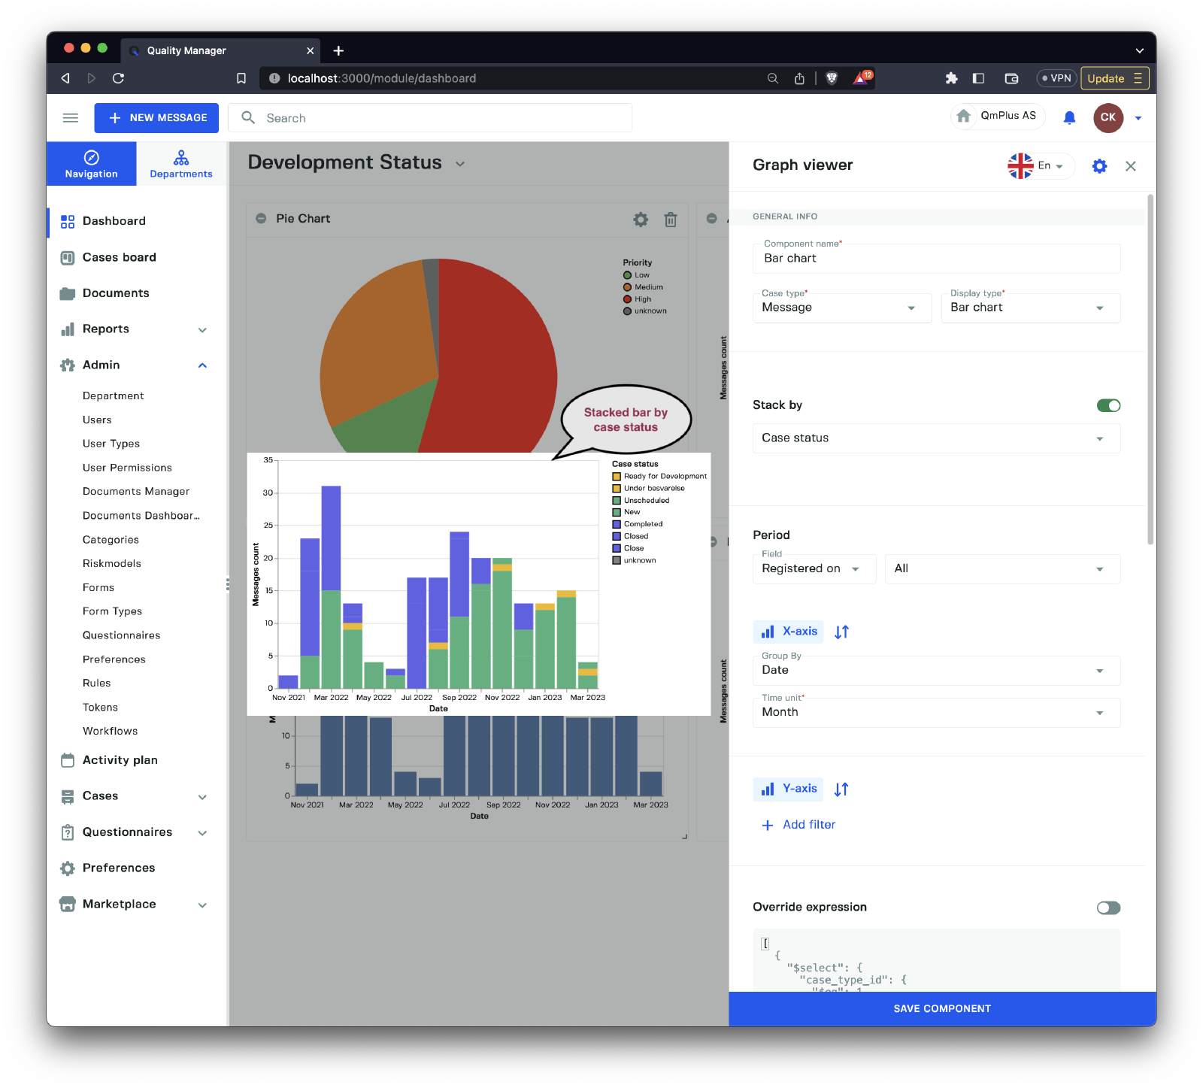Viewport: 1203px width, 1088px height.
Task: Open the Display type dropdown
Action: (1030, 308)
